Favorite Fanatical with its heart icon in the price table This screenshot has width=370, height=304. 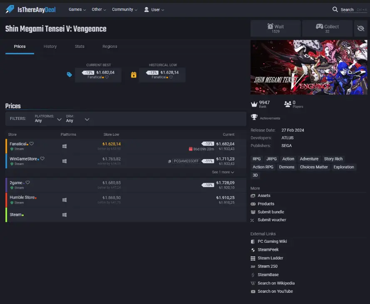tap(31, 144)
